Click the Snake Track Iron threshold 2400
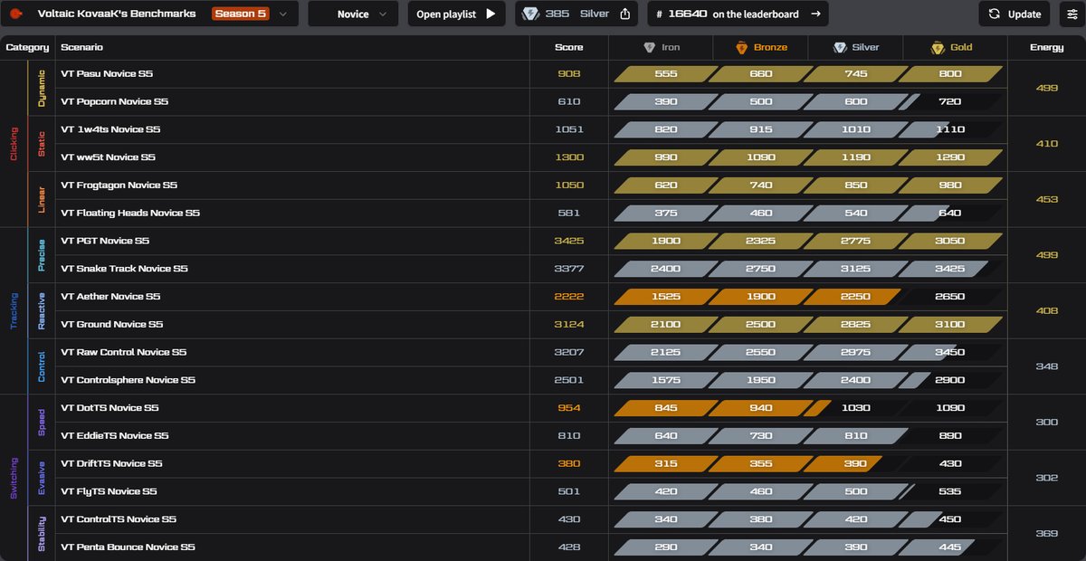The width and height of the screenshot is (1086, 561). point(666,269)
